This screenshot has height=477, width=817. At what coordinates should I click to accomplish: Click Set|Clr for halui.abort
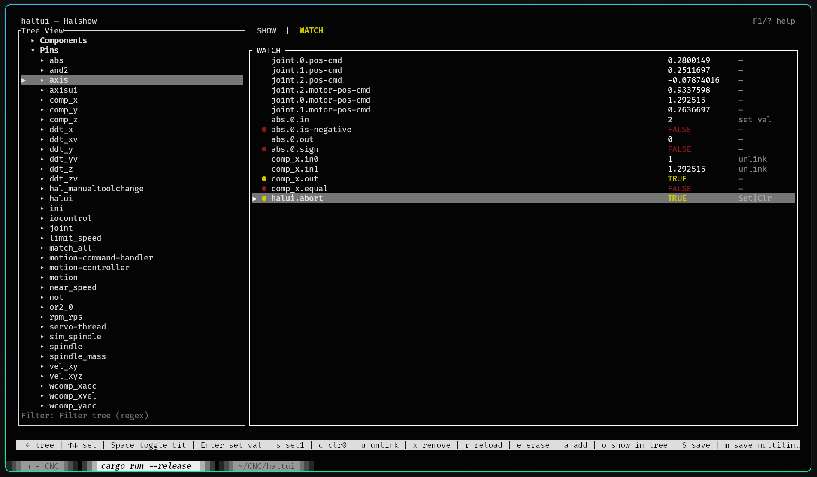click(755, 199)
